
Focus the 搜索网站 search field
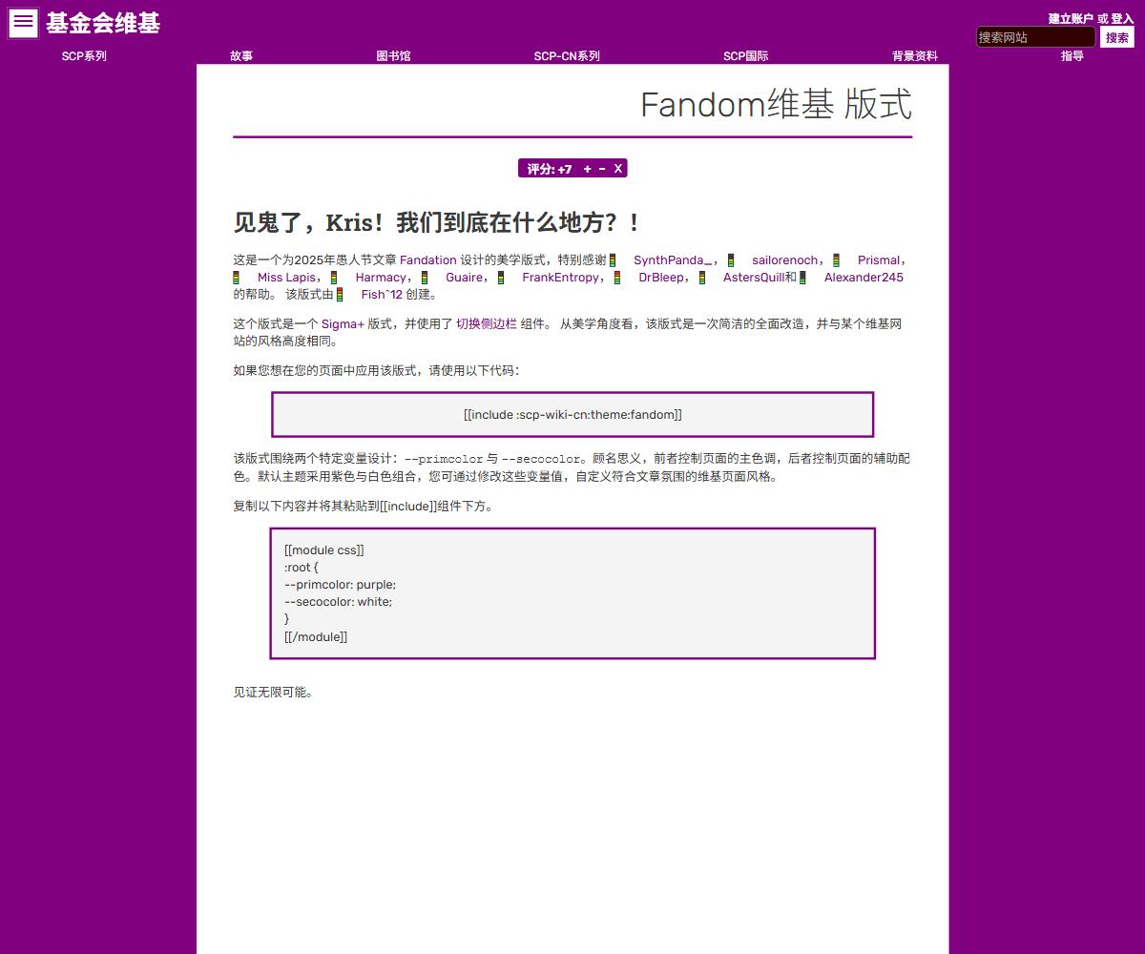coord(1035,38)
